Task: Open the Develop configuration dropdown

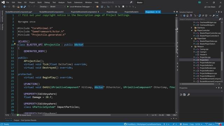Action: pyautogui.click(x=44, y=7)
